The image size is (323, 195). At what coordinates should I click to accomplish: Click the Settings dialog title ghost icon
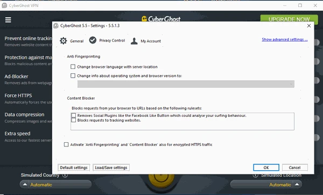tap(56, 26)
